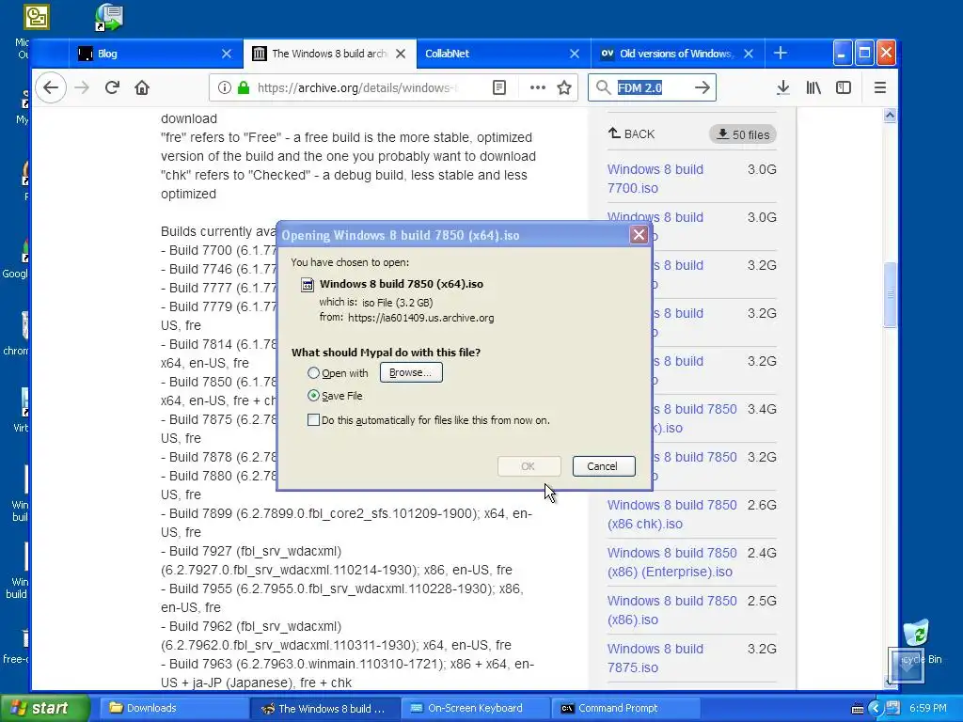Check Do this automatically for files
This screenshot has height=722, width=963.
pos(313,420)
